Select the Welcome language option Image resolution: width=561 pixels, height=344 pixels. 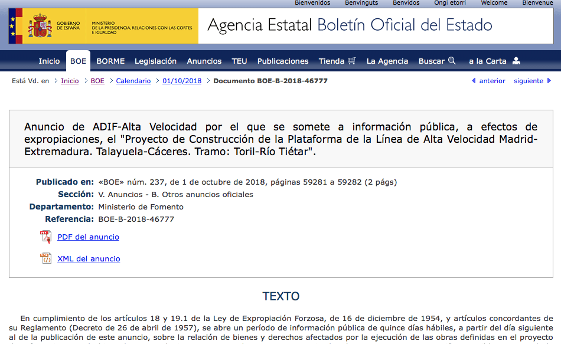[494, 3]
